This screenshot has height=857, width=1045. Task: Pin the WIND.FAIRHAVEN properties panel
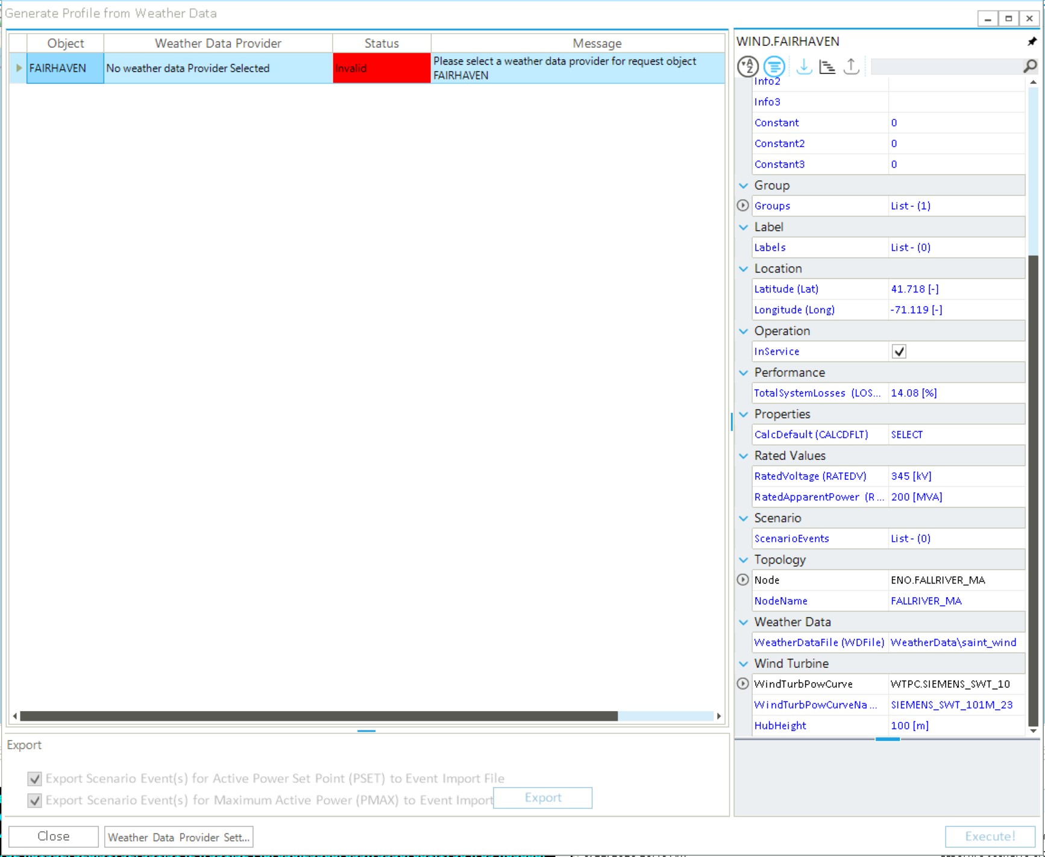pos(1032,42)
